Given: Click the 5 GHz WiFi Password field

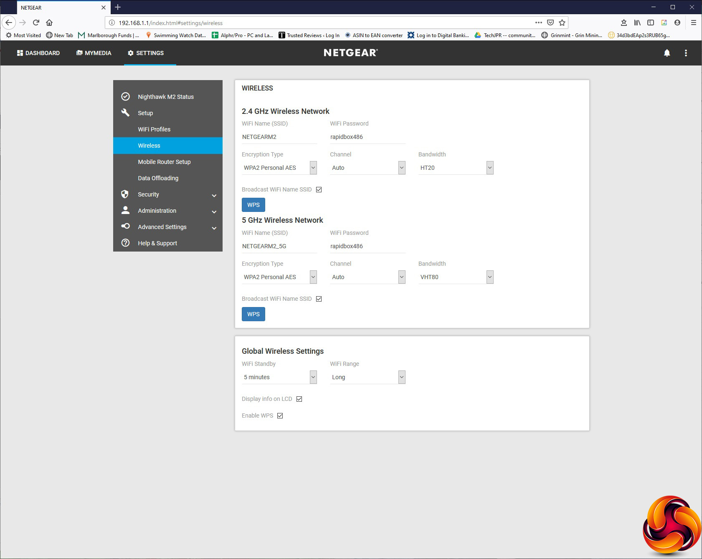Looking at the screenshot, I should [367, 246].
